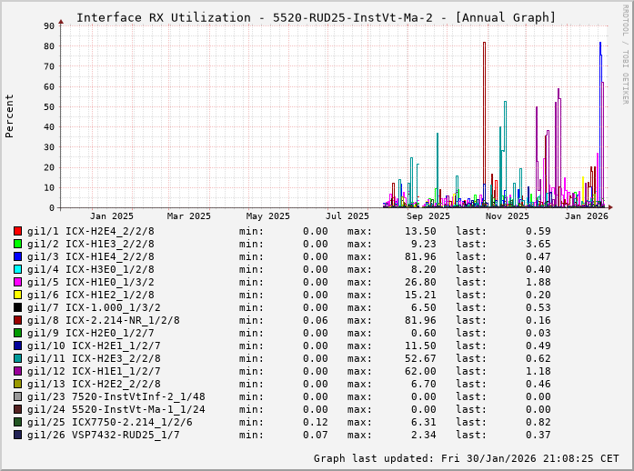Click the Nov 2025 x-axis label
This screenshot has width=634, height=471.
[508, 215]
